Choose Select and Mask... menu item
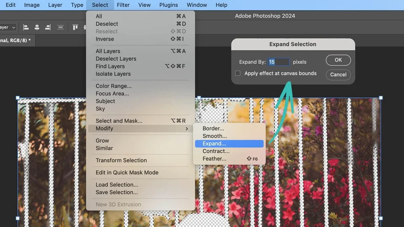 [x=141, y=121]
